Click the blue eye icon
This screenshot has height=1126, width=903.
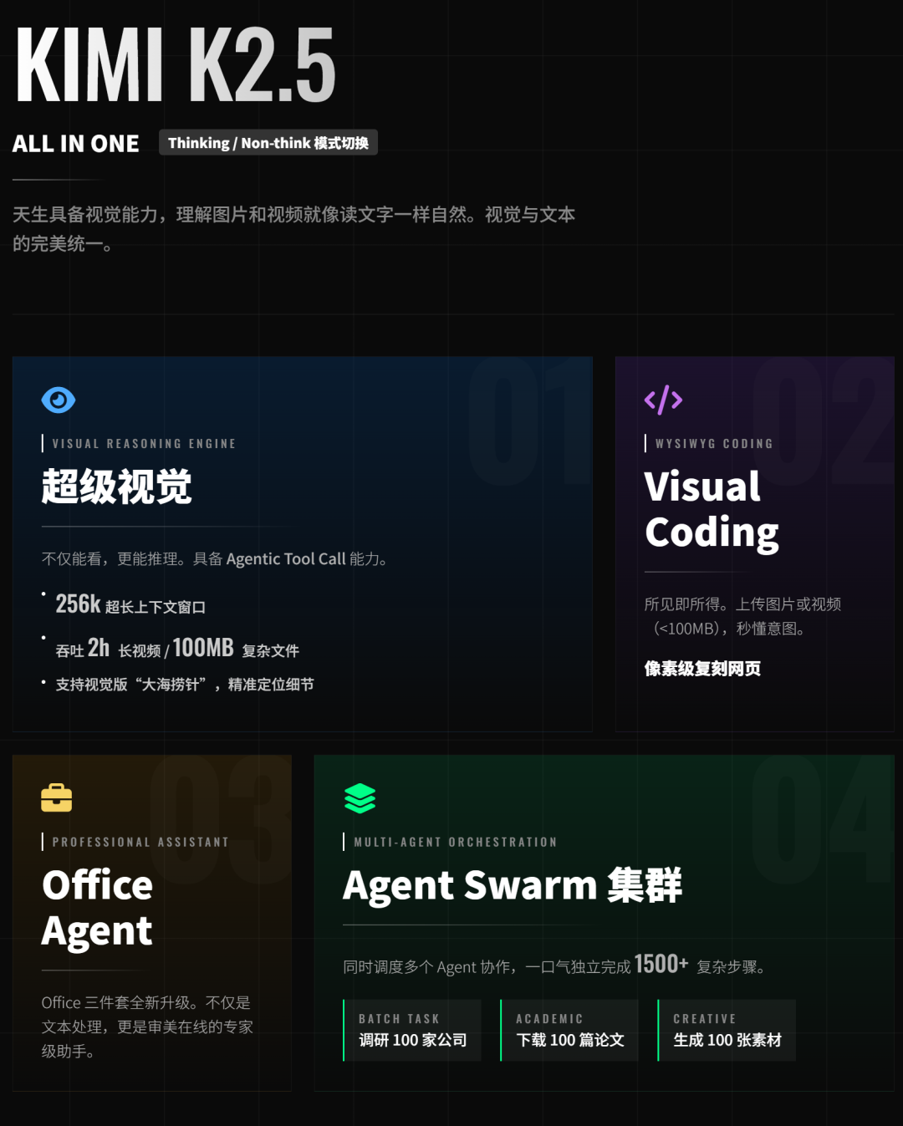point(59,400)
